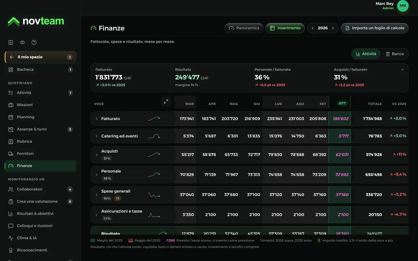Select the OTT month column header
Screen dimensions: 418x261
[x=342, y=103]
